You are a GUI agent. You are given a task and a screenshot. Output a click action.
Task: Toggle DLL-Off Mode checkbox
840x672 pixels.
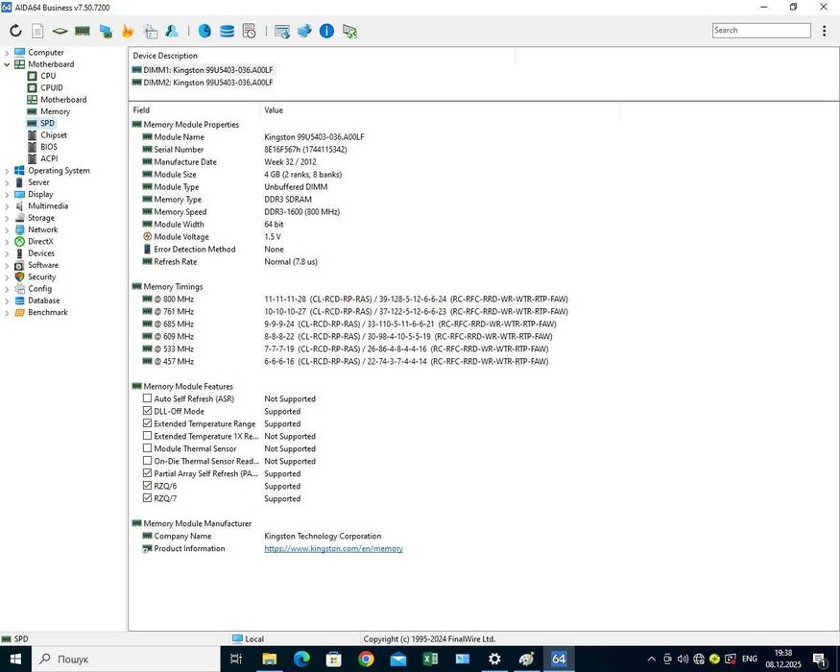(147, 411)
